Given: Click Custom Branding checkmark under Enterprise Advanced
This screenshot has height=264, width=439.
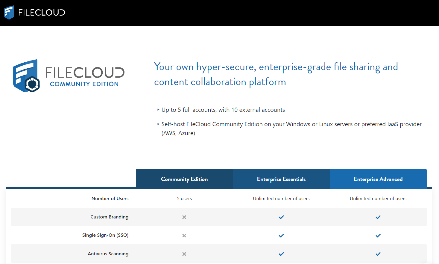Looking at the screenshot, I should pyautogui.click(x=378, y=217).
